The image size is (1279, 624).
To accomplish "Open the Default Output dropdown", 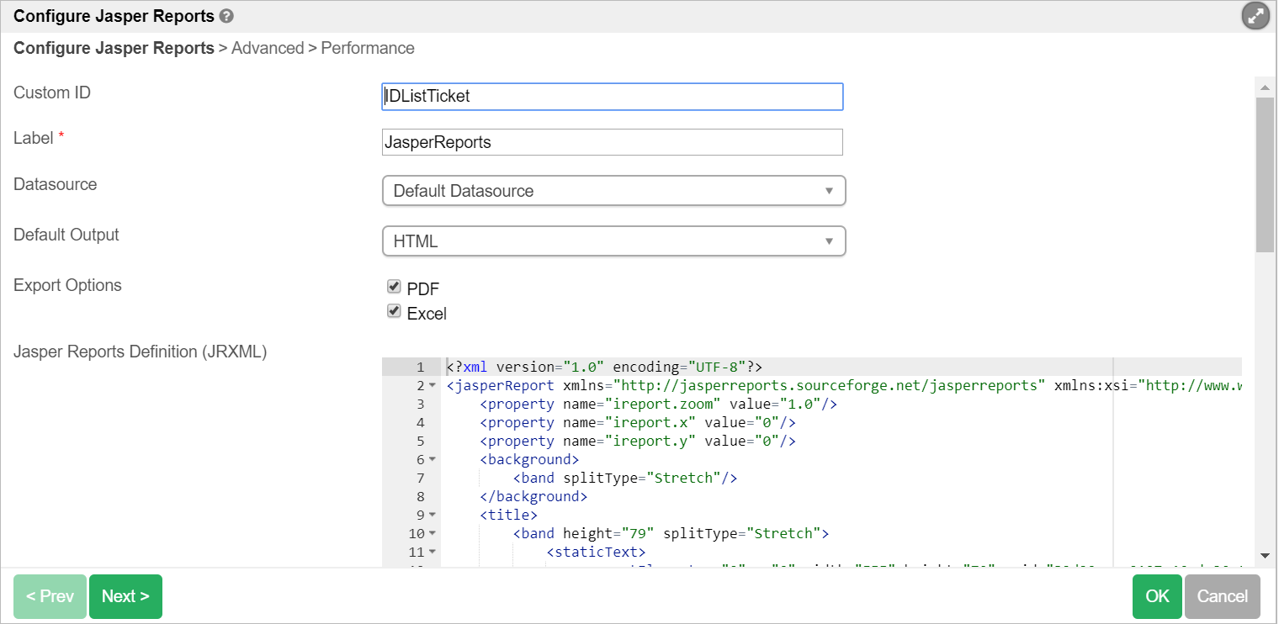I will coord(613,241).
